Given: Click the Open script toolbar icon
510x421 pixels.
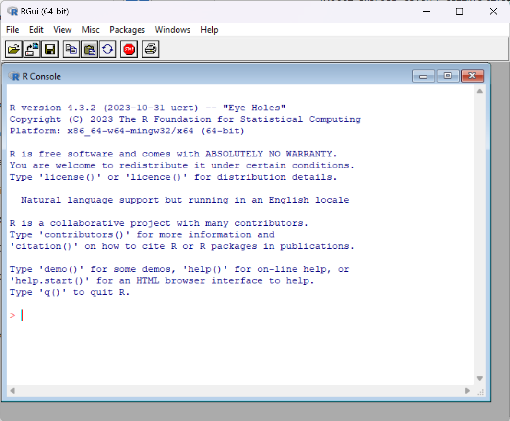Looking at the screenshot, I should click(14, 49).
